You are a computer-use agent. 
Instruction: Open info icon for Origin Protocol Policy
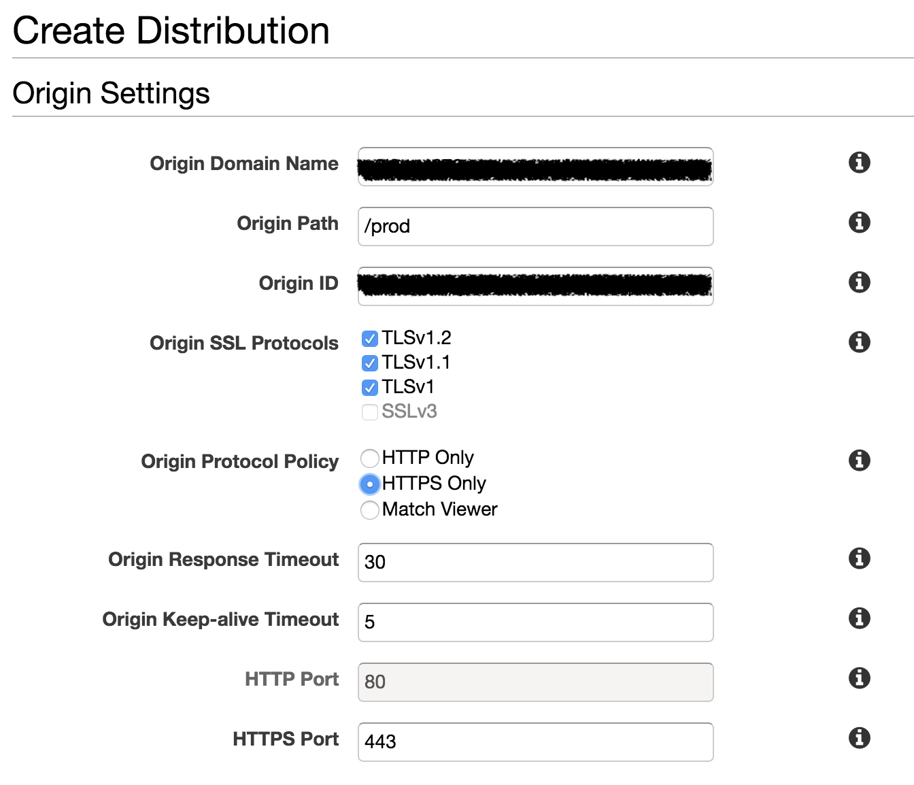(x=860, y=461)
